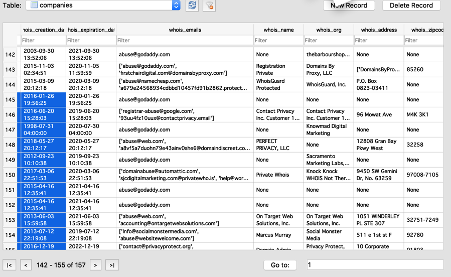Sort by whois_zipcode column header
The width and height of the screenshot is (451, 277).
click(x=424, y=30)
